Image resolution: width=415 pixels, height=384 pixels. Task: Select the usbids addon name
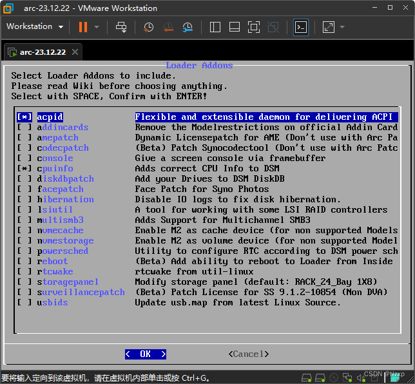(x=52, y=302)
